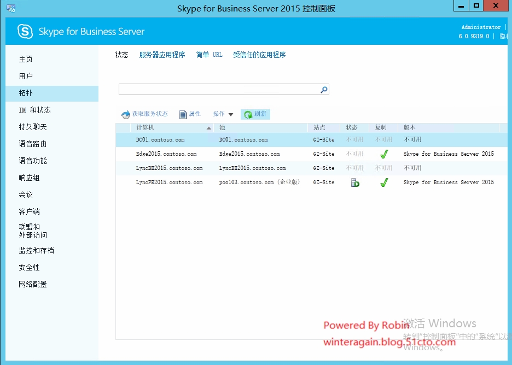This screenshot has width=512, height=365.
Task: Click Administrator user name in header
Action: pos(481,27)
